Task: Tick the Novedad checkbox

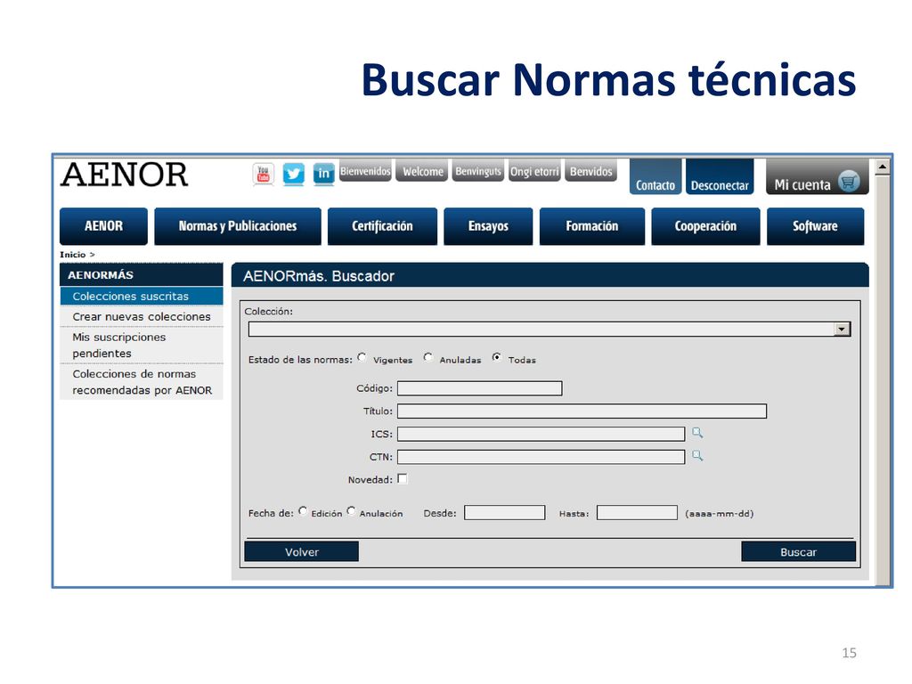Action: pyautogui.click(x=402, y=478)
